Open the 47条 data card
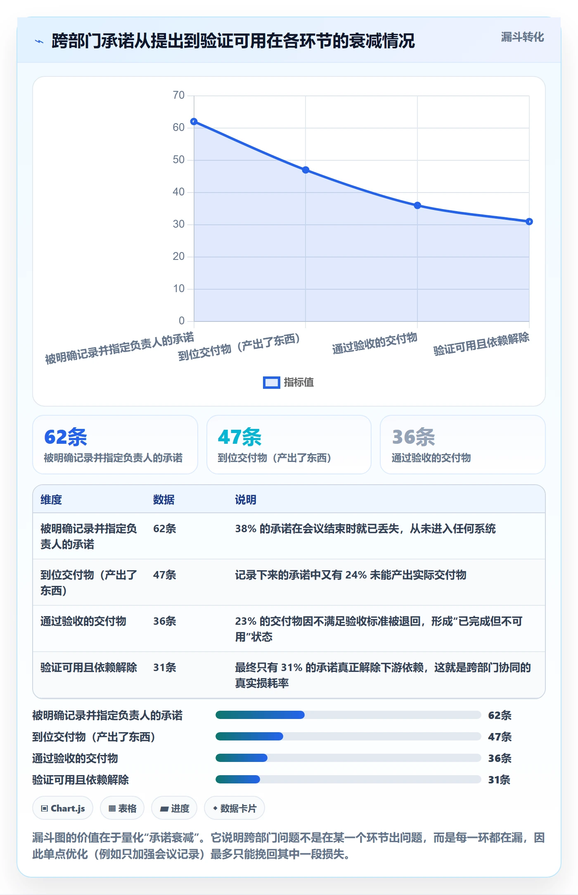Screen dimensions: 578x895 coord(289,445)
